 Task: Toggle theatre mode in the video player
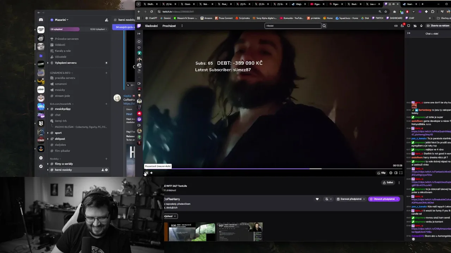396,173
